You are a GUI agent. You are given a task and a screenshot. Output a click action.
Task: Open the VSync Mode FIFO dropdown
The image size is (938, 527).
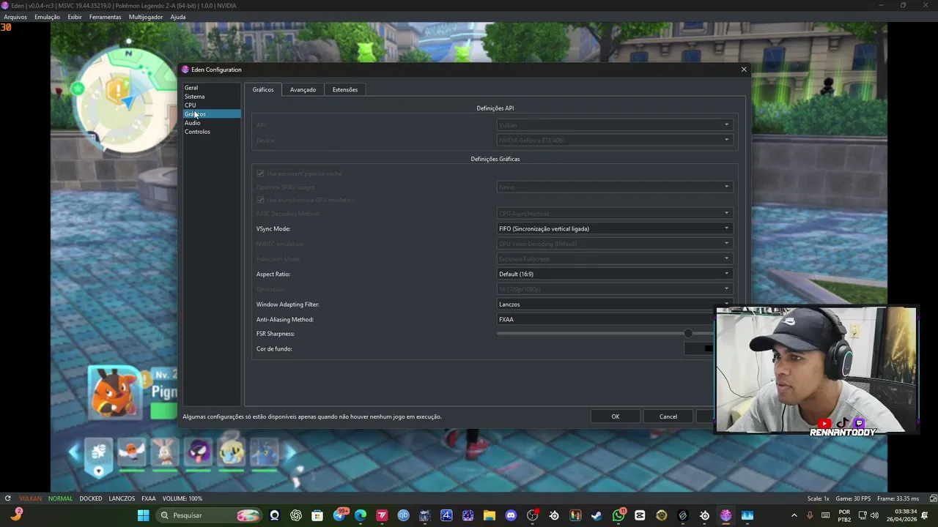click(x=614, y=228)
